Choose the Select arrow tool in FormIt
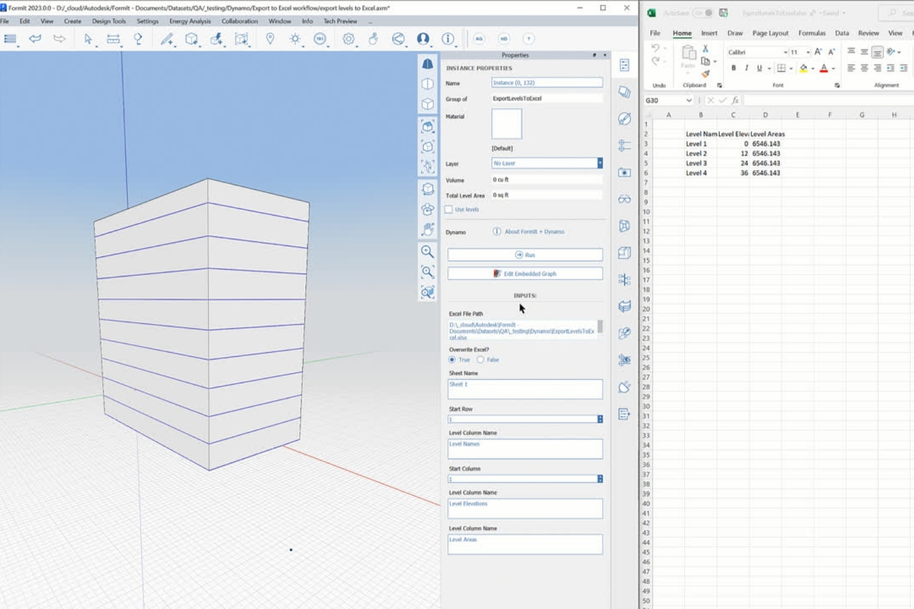This screenshot has height=609, width=914. click(88, 39)
